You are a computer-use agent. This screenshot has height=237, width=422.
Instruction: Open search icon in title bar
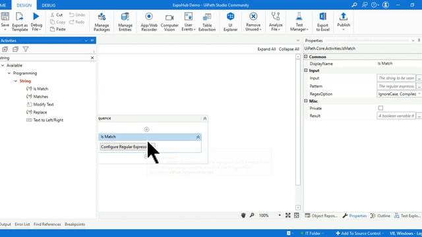[354, 5]
